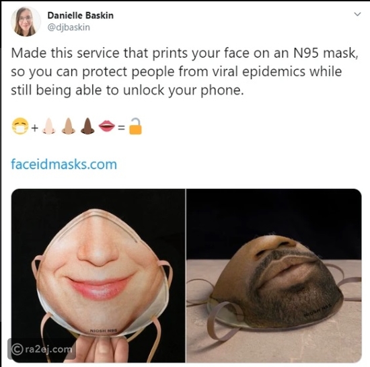Open the right bearded mask photo
Viewport: 370px width, 367px height.
point(274,276)
